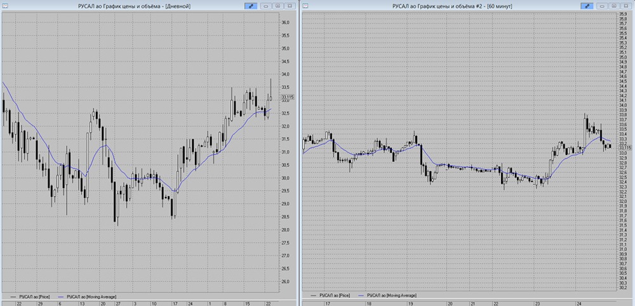Select the [Price] legend entry in 60-minute chart
This screenshot has width=635, height=306.
pyautogui.click(x=330, y=296)
